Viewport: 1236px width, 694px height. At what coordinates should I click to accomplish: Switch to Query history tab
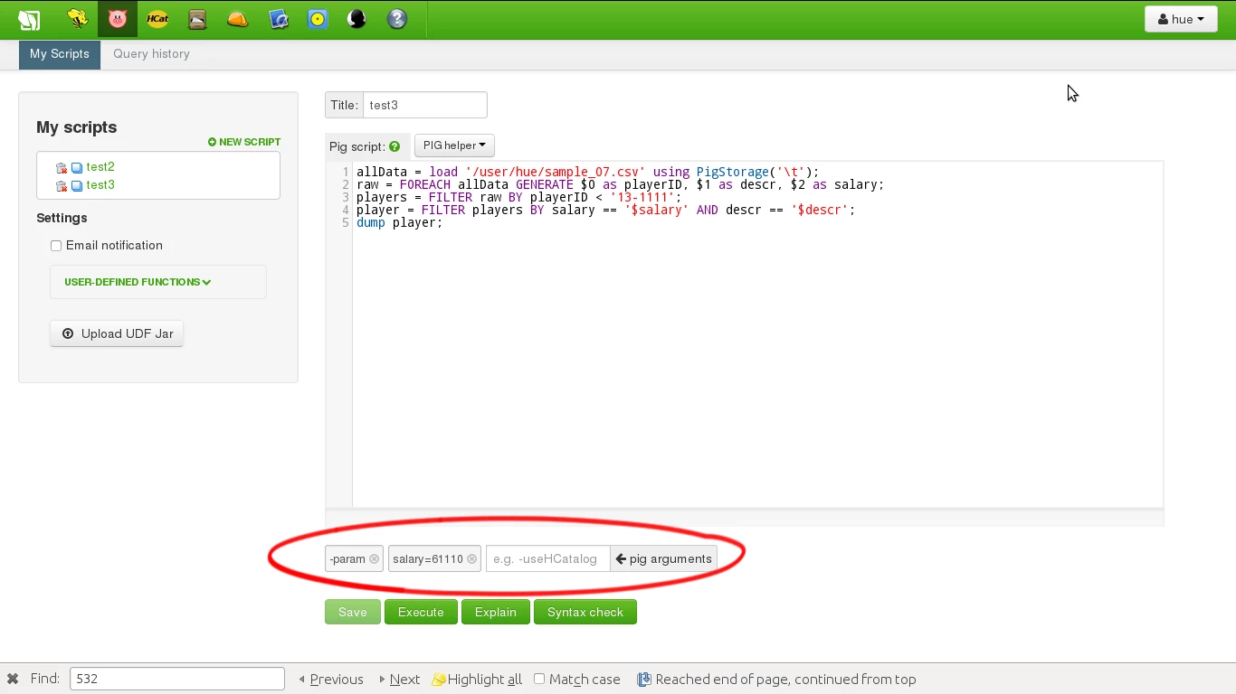(x=151, y=54)
